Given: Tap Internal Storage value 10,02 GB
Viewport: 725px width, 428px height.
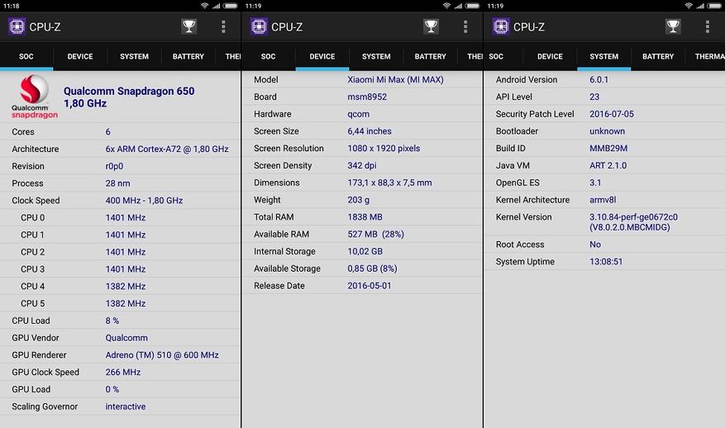Looking at the screenshot, I should [365, 251].
